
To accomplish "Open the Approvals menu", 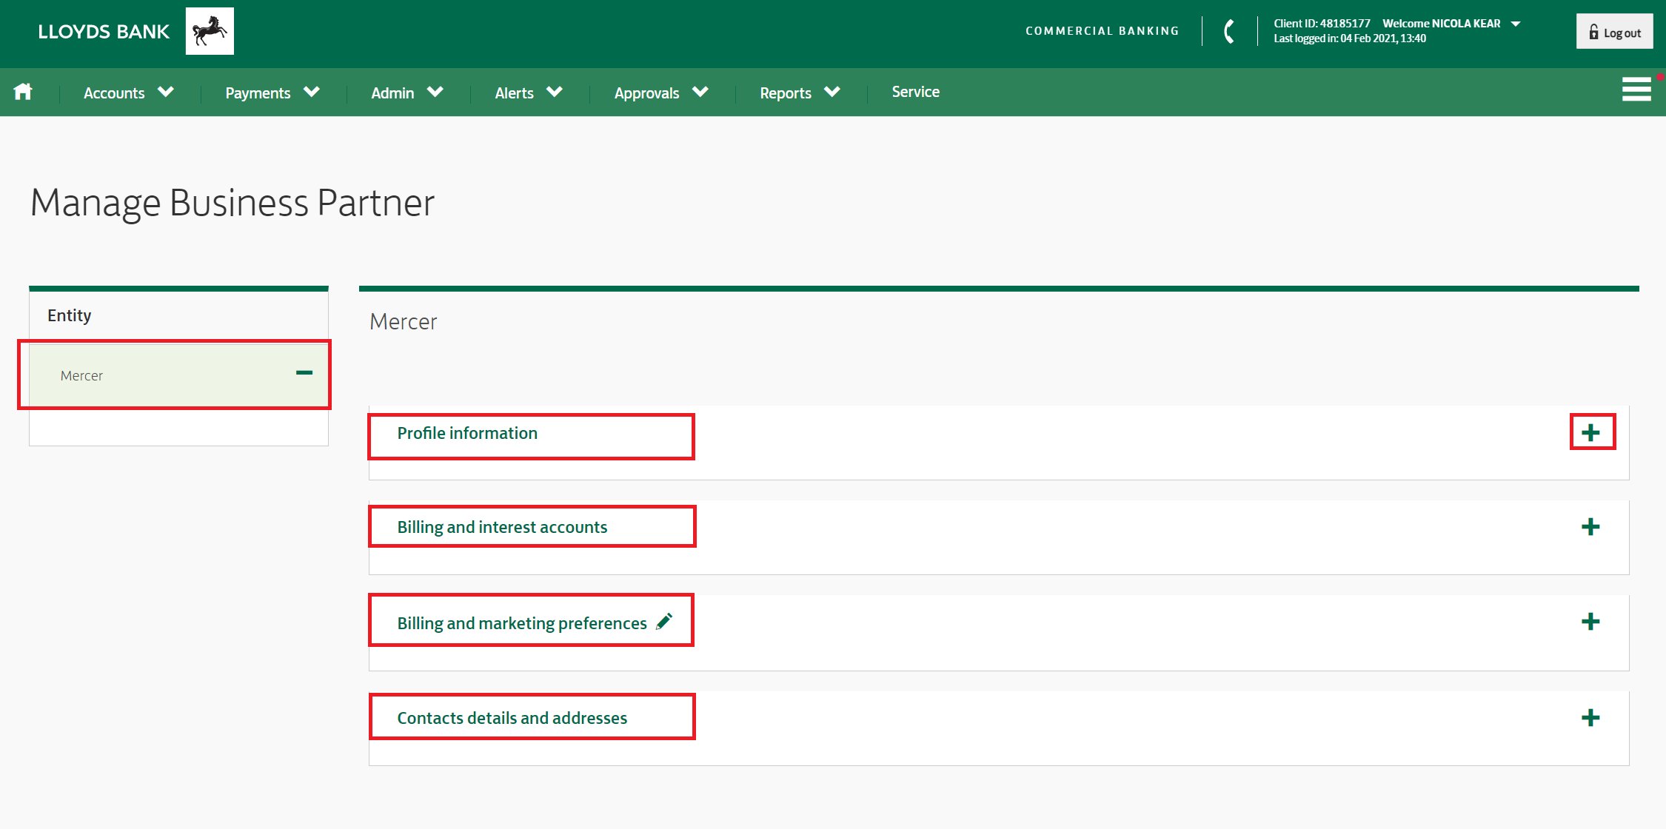I will (x=661, y=93).
